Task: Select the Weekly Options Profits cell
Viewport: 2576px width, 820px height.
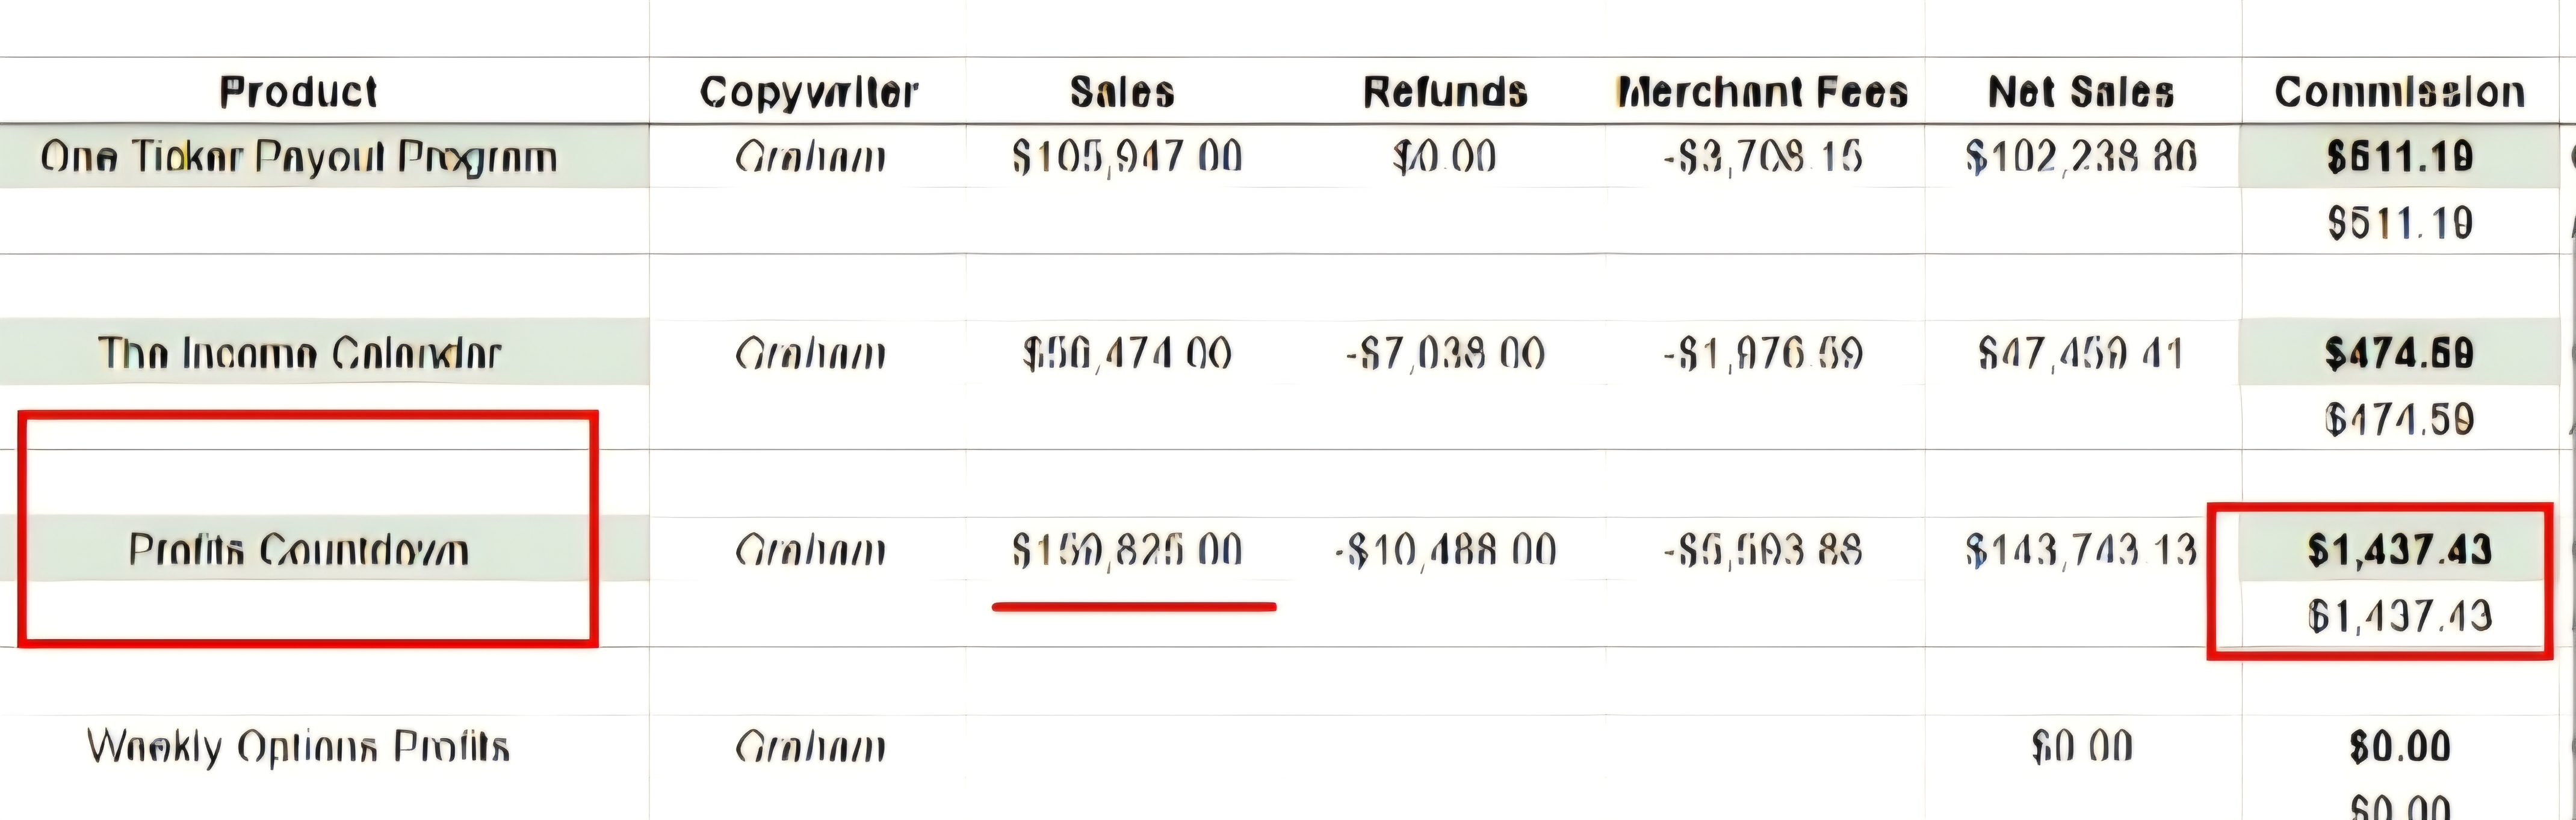Action: (x=298, y=746)
